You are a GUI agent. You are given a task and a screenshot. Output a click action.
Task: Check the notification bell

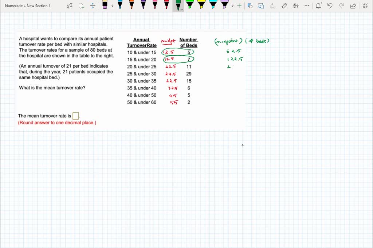click(x=318, y=6)
